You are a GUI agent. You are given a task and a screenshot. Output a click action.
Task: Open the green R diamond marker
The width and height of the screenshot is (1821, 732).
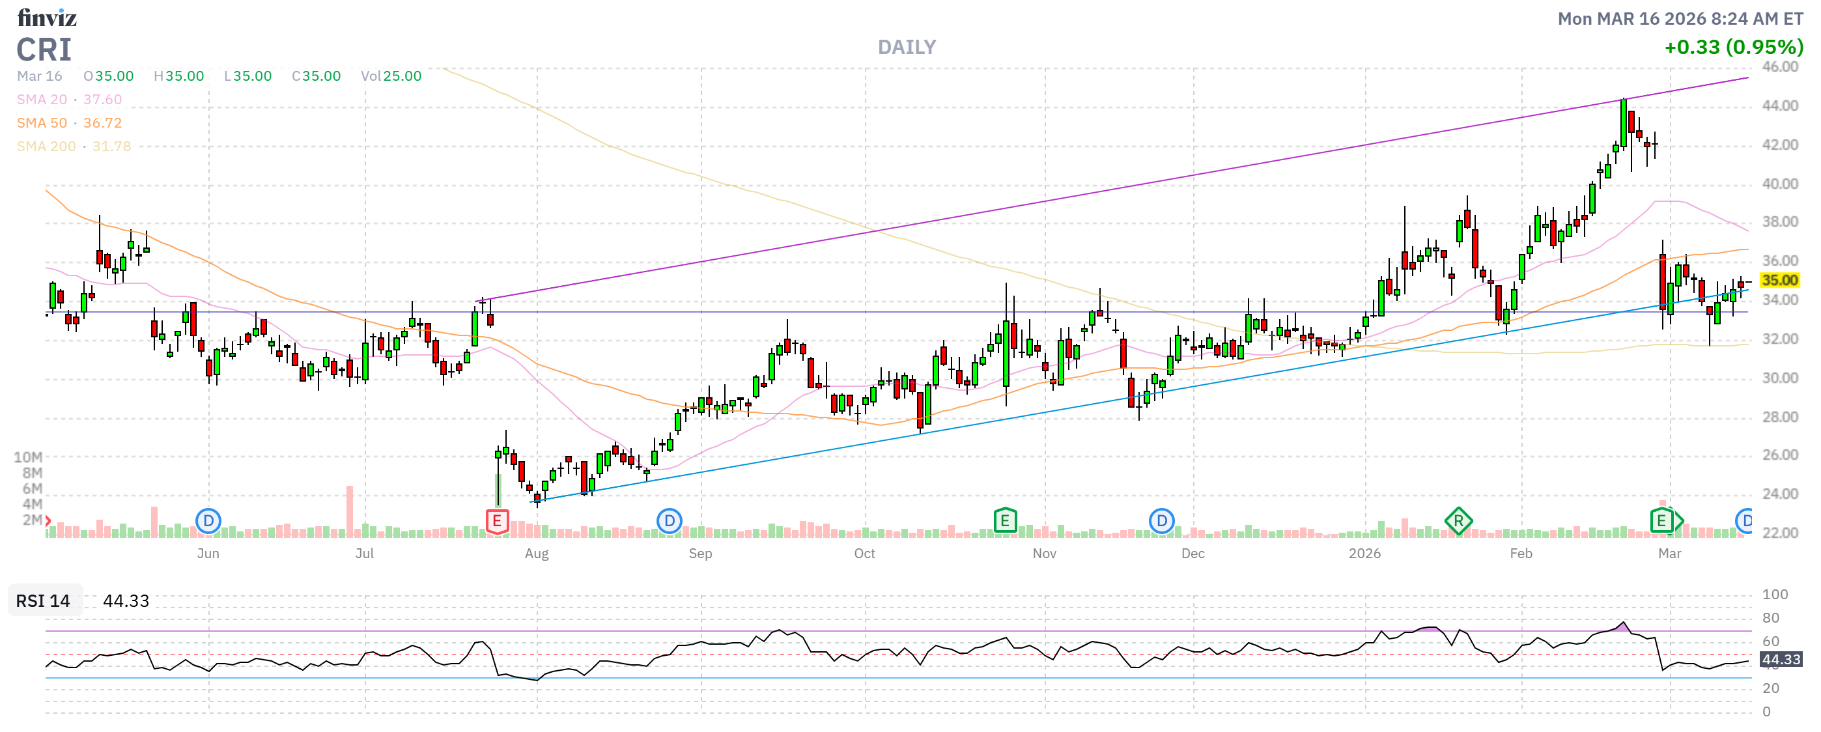pos(1458,522)
